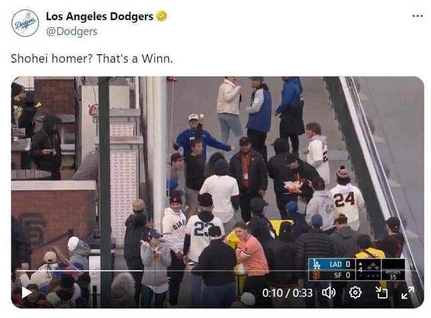Click the gold verified badge

point(162,16)
